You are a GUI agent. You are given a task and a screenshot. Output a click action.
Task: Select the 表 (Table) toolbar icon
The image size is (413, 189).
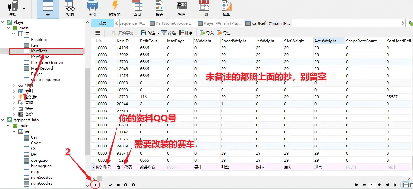coord(48,9)
